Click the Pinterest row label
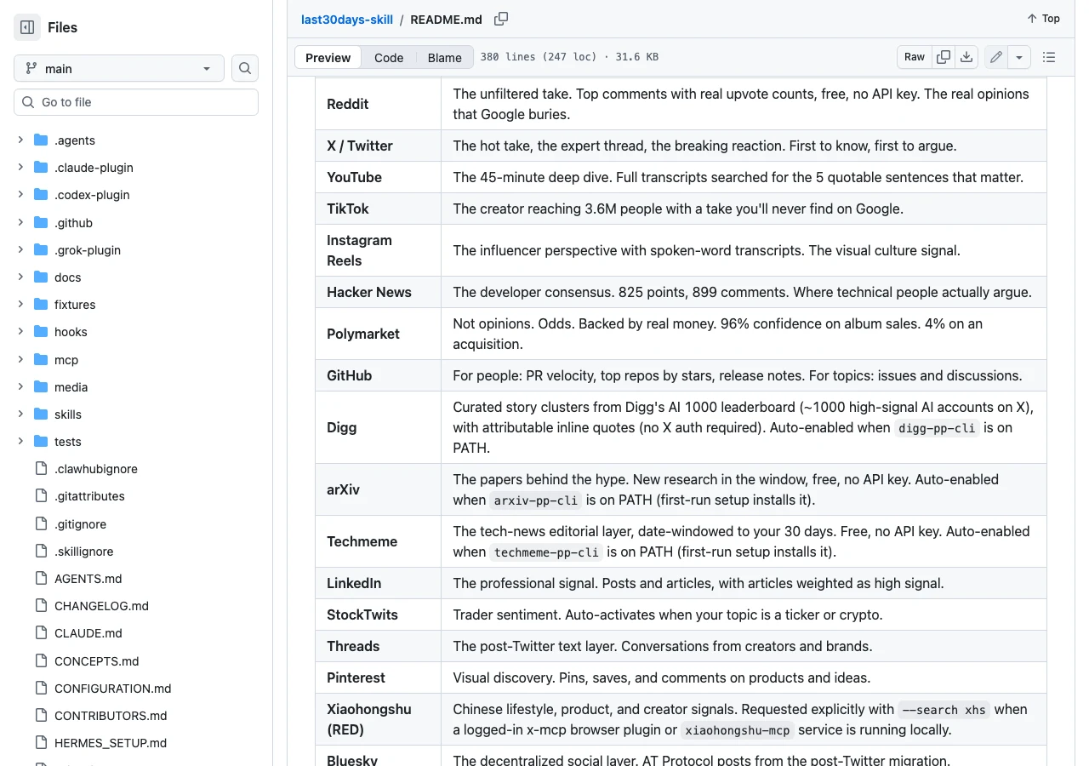 click(356, 677)
